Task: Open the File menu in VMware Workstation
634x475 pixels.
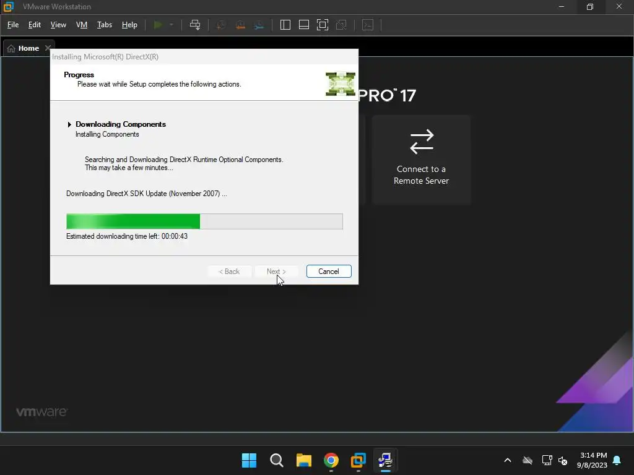Action: point(13,25)
